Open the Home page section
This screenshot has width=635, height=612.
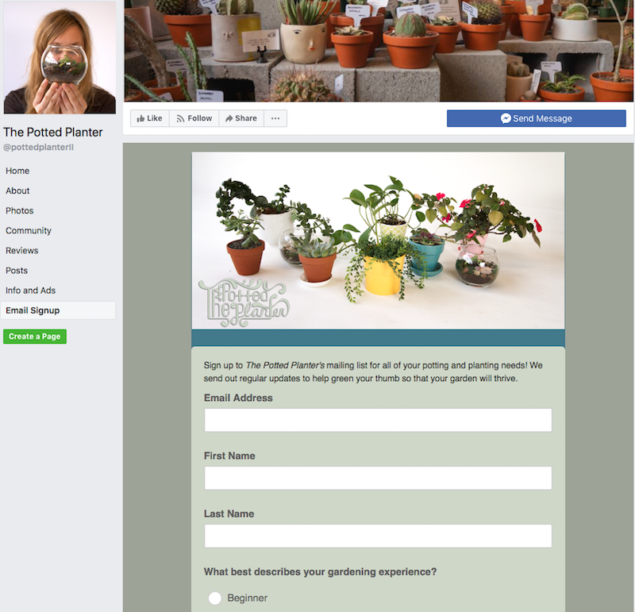click(17, 171)
